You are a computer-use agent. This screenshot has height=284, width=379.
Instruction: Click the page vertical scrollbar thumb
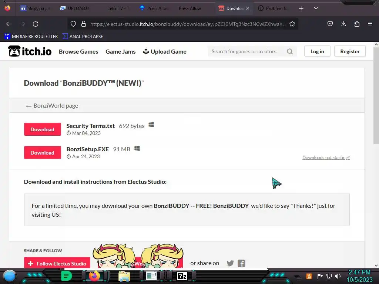[x=376, y=96]
